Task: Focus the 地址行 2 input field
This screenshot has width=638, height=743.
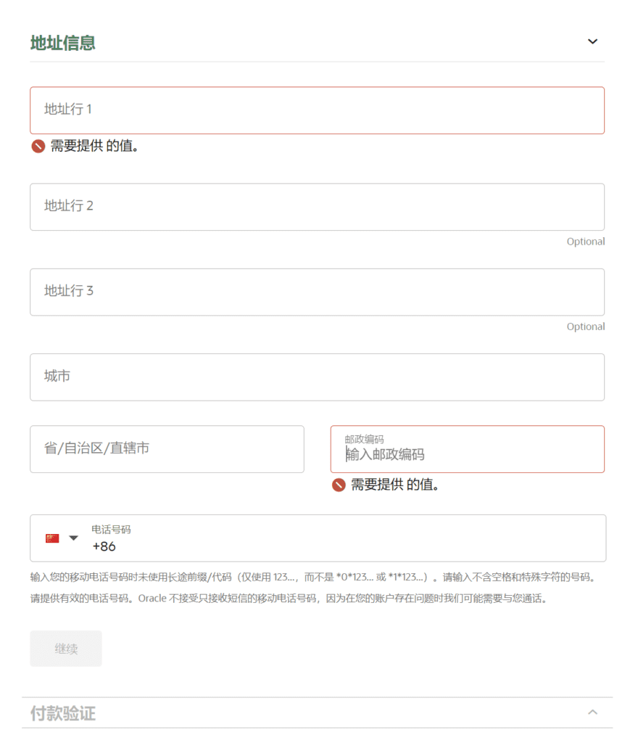Action: pos(317,207)
